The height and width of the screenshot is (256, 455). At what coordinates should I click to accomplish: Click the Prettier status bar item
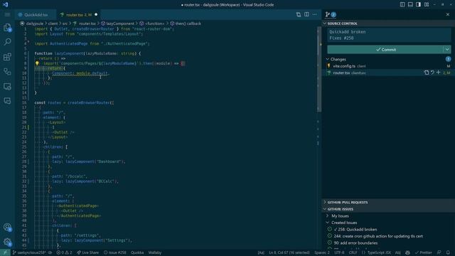click(x=424, y=252)
